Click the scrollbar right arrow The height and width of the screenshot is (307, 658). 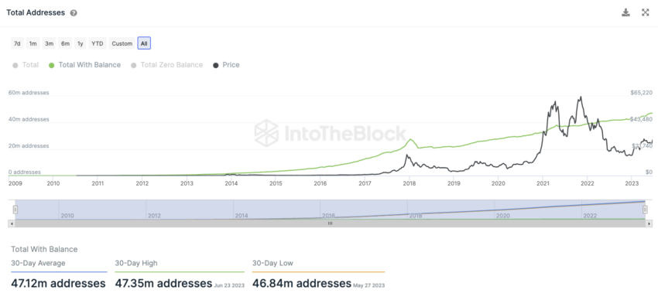point(649,223)
